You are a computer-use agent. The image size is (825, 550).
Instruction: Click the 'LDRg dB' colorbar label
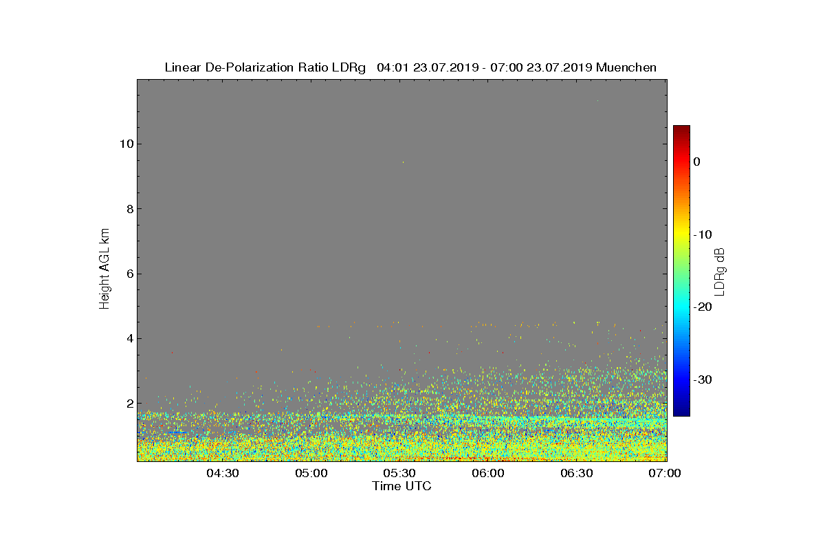tap(719, 272)
